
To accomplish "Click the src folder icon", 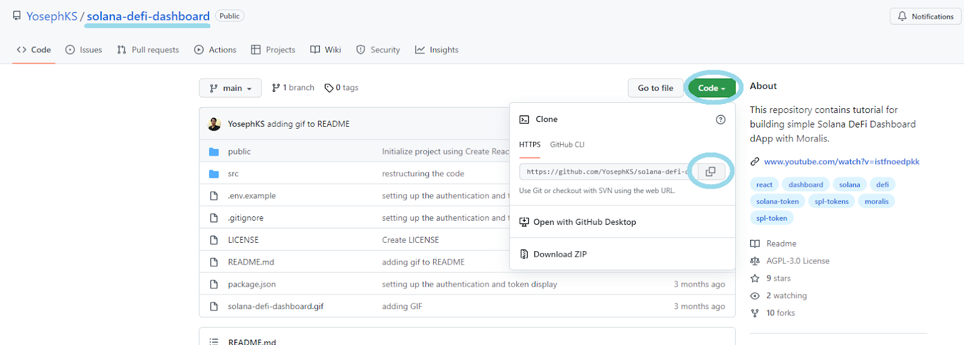I will pyautogui.click(x=214, y=174).
